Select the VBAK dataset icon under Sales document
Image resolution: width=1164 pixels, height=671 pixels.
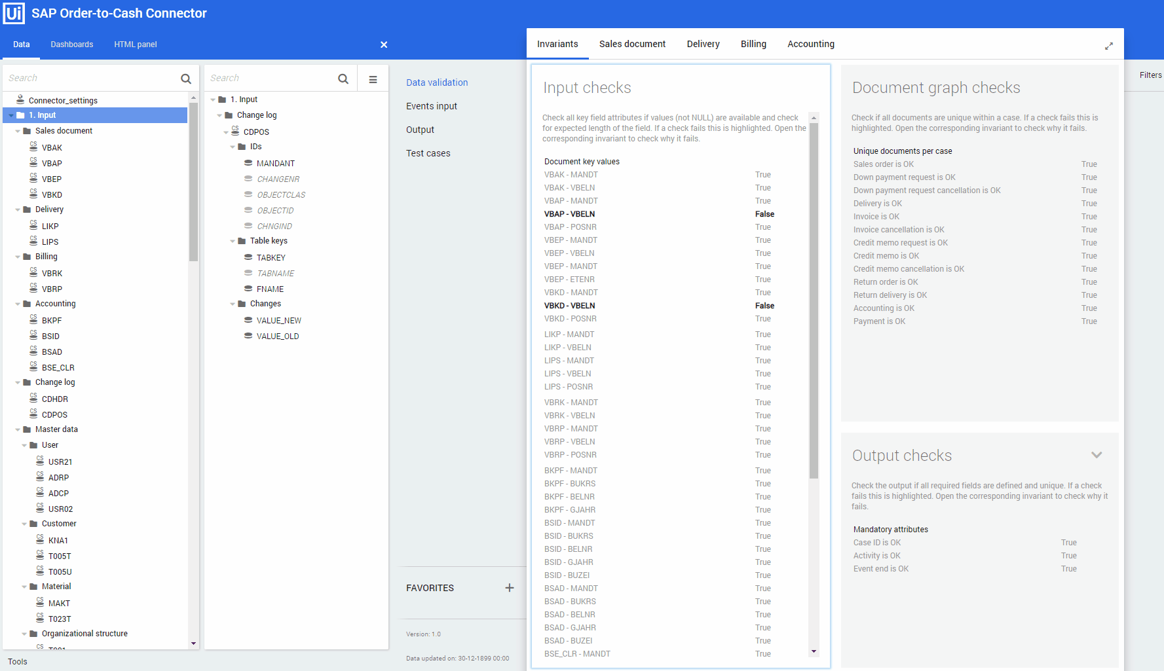point(33,147)
